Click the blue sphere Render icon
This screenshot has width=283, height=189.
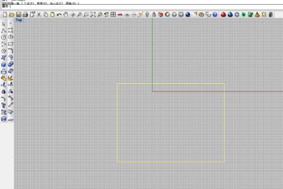188,15
